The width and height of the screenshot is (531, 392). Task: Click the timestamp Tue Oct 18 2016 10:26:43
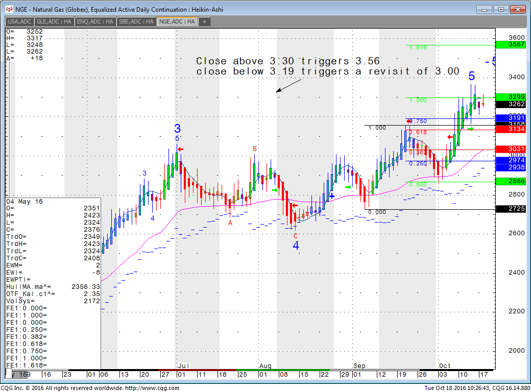(x=456, y=388)
